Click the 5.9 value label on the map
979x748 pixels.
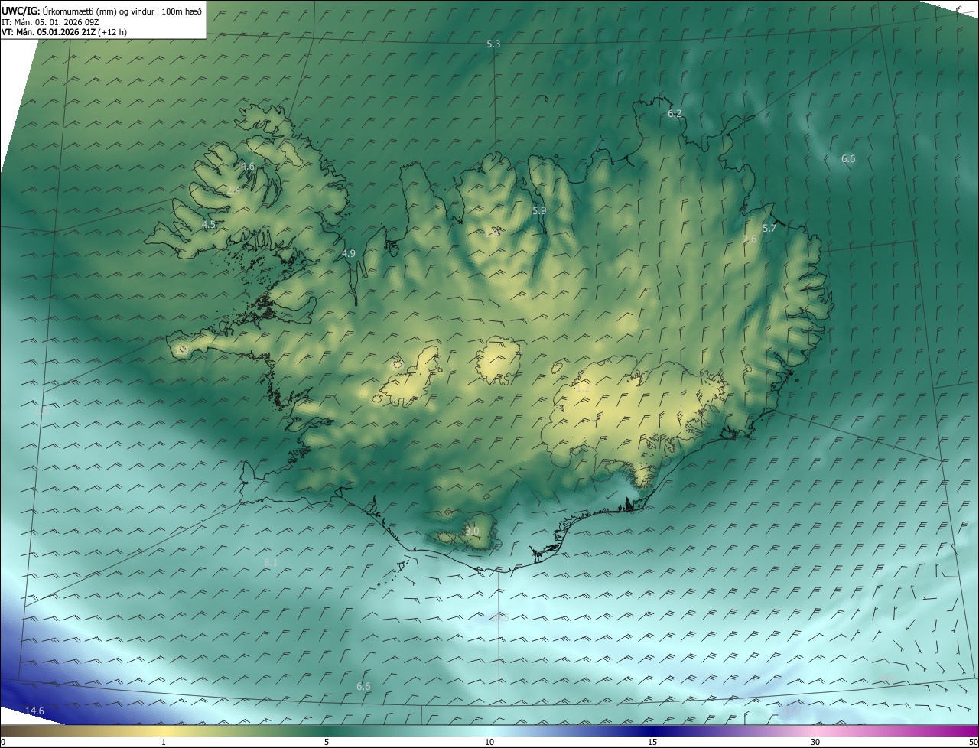[x=539, y=210]
